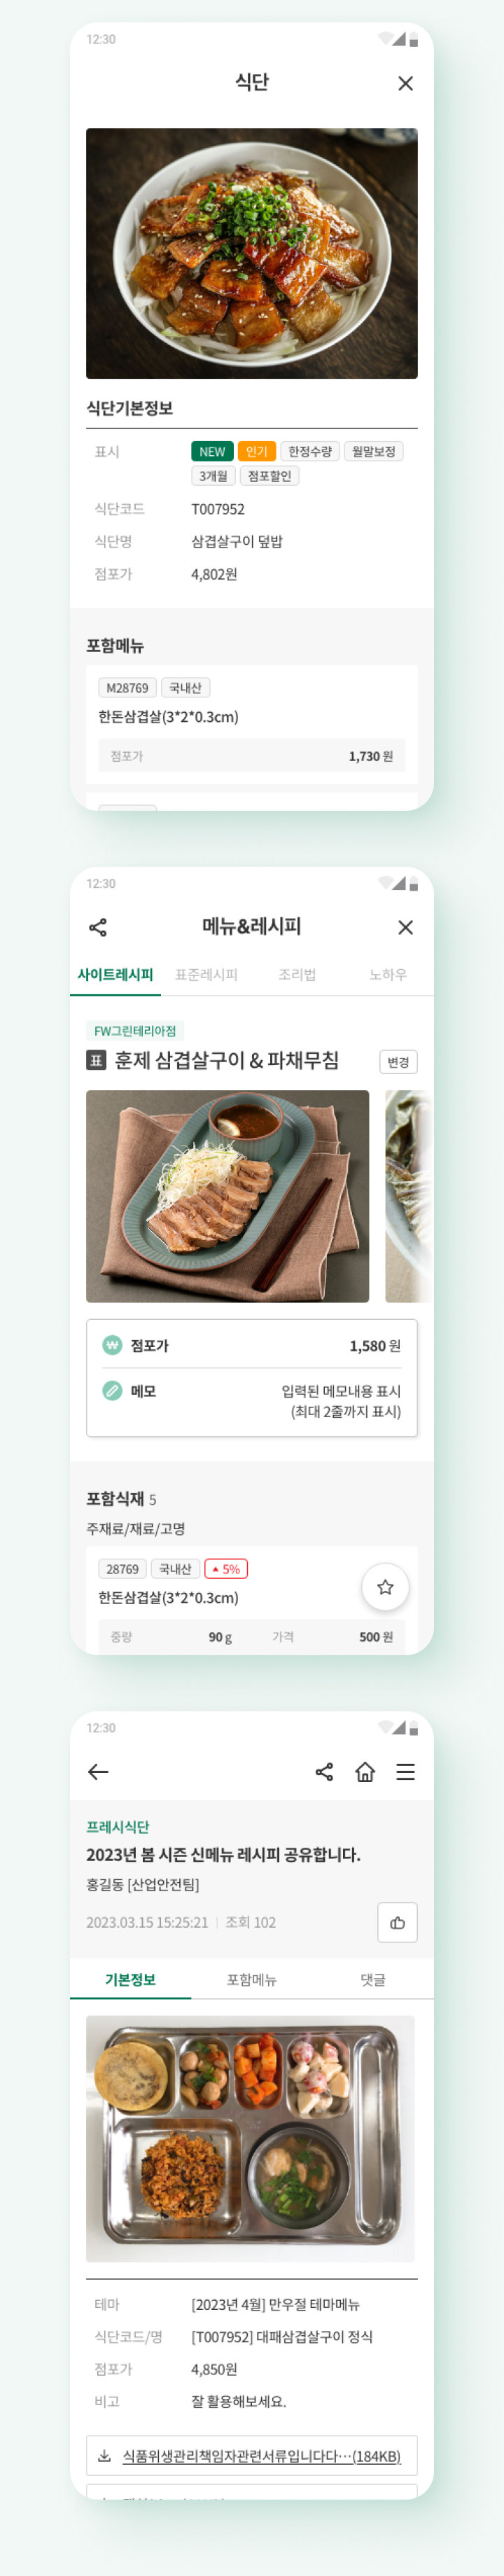Viewport: 504px width, 2576px height.
Task: Click the download icon for the attachment
Action: point(104,2455)
